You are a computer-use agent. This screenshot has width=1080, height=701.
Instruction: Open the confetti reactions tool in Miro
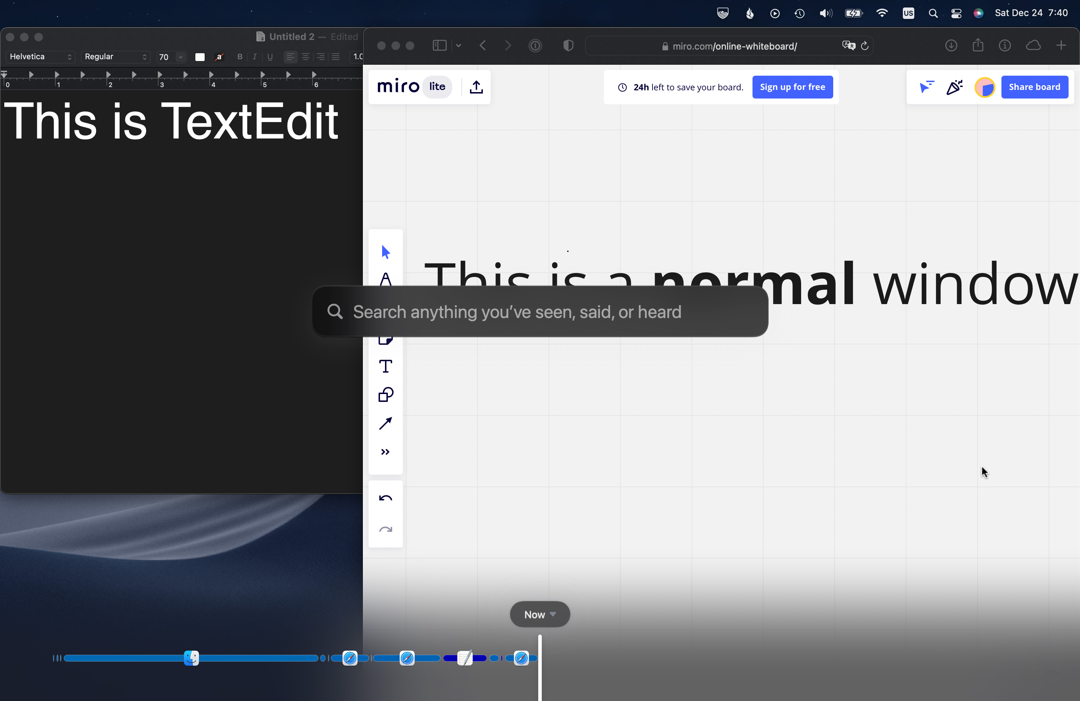[955, 87]
